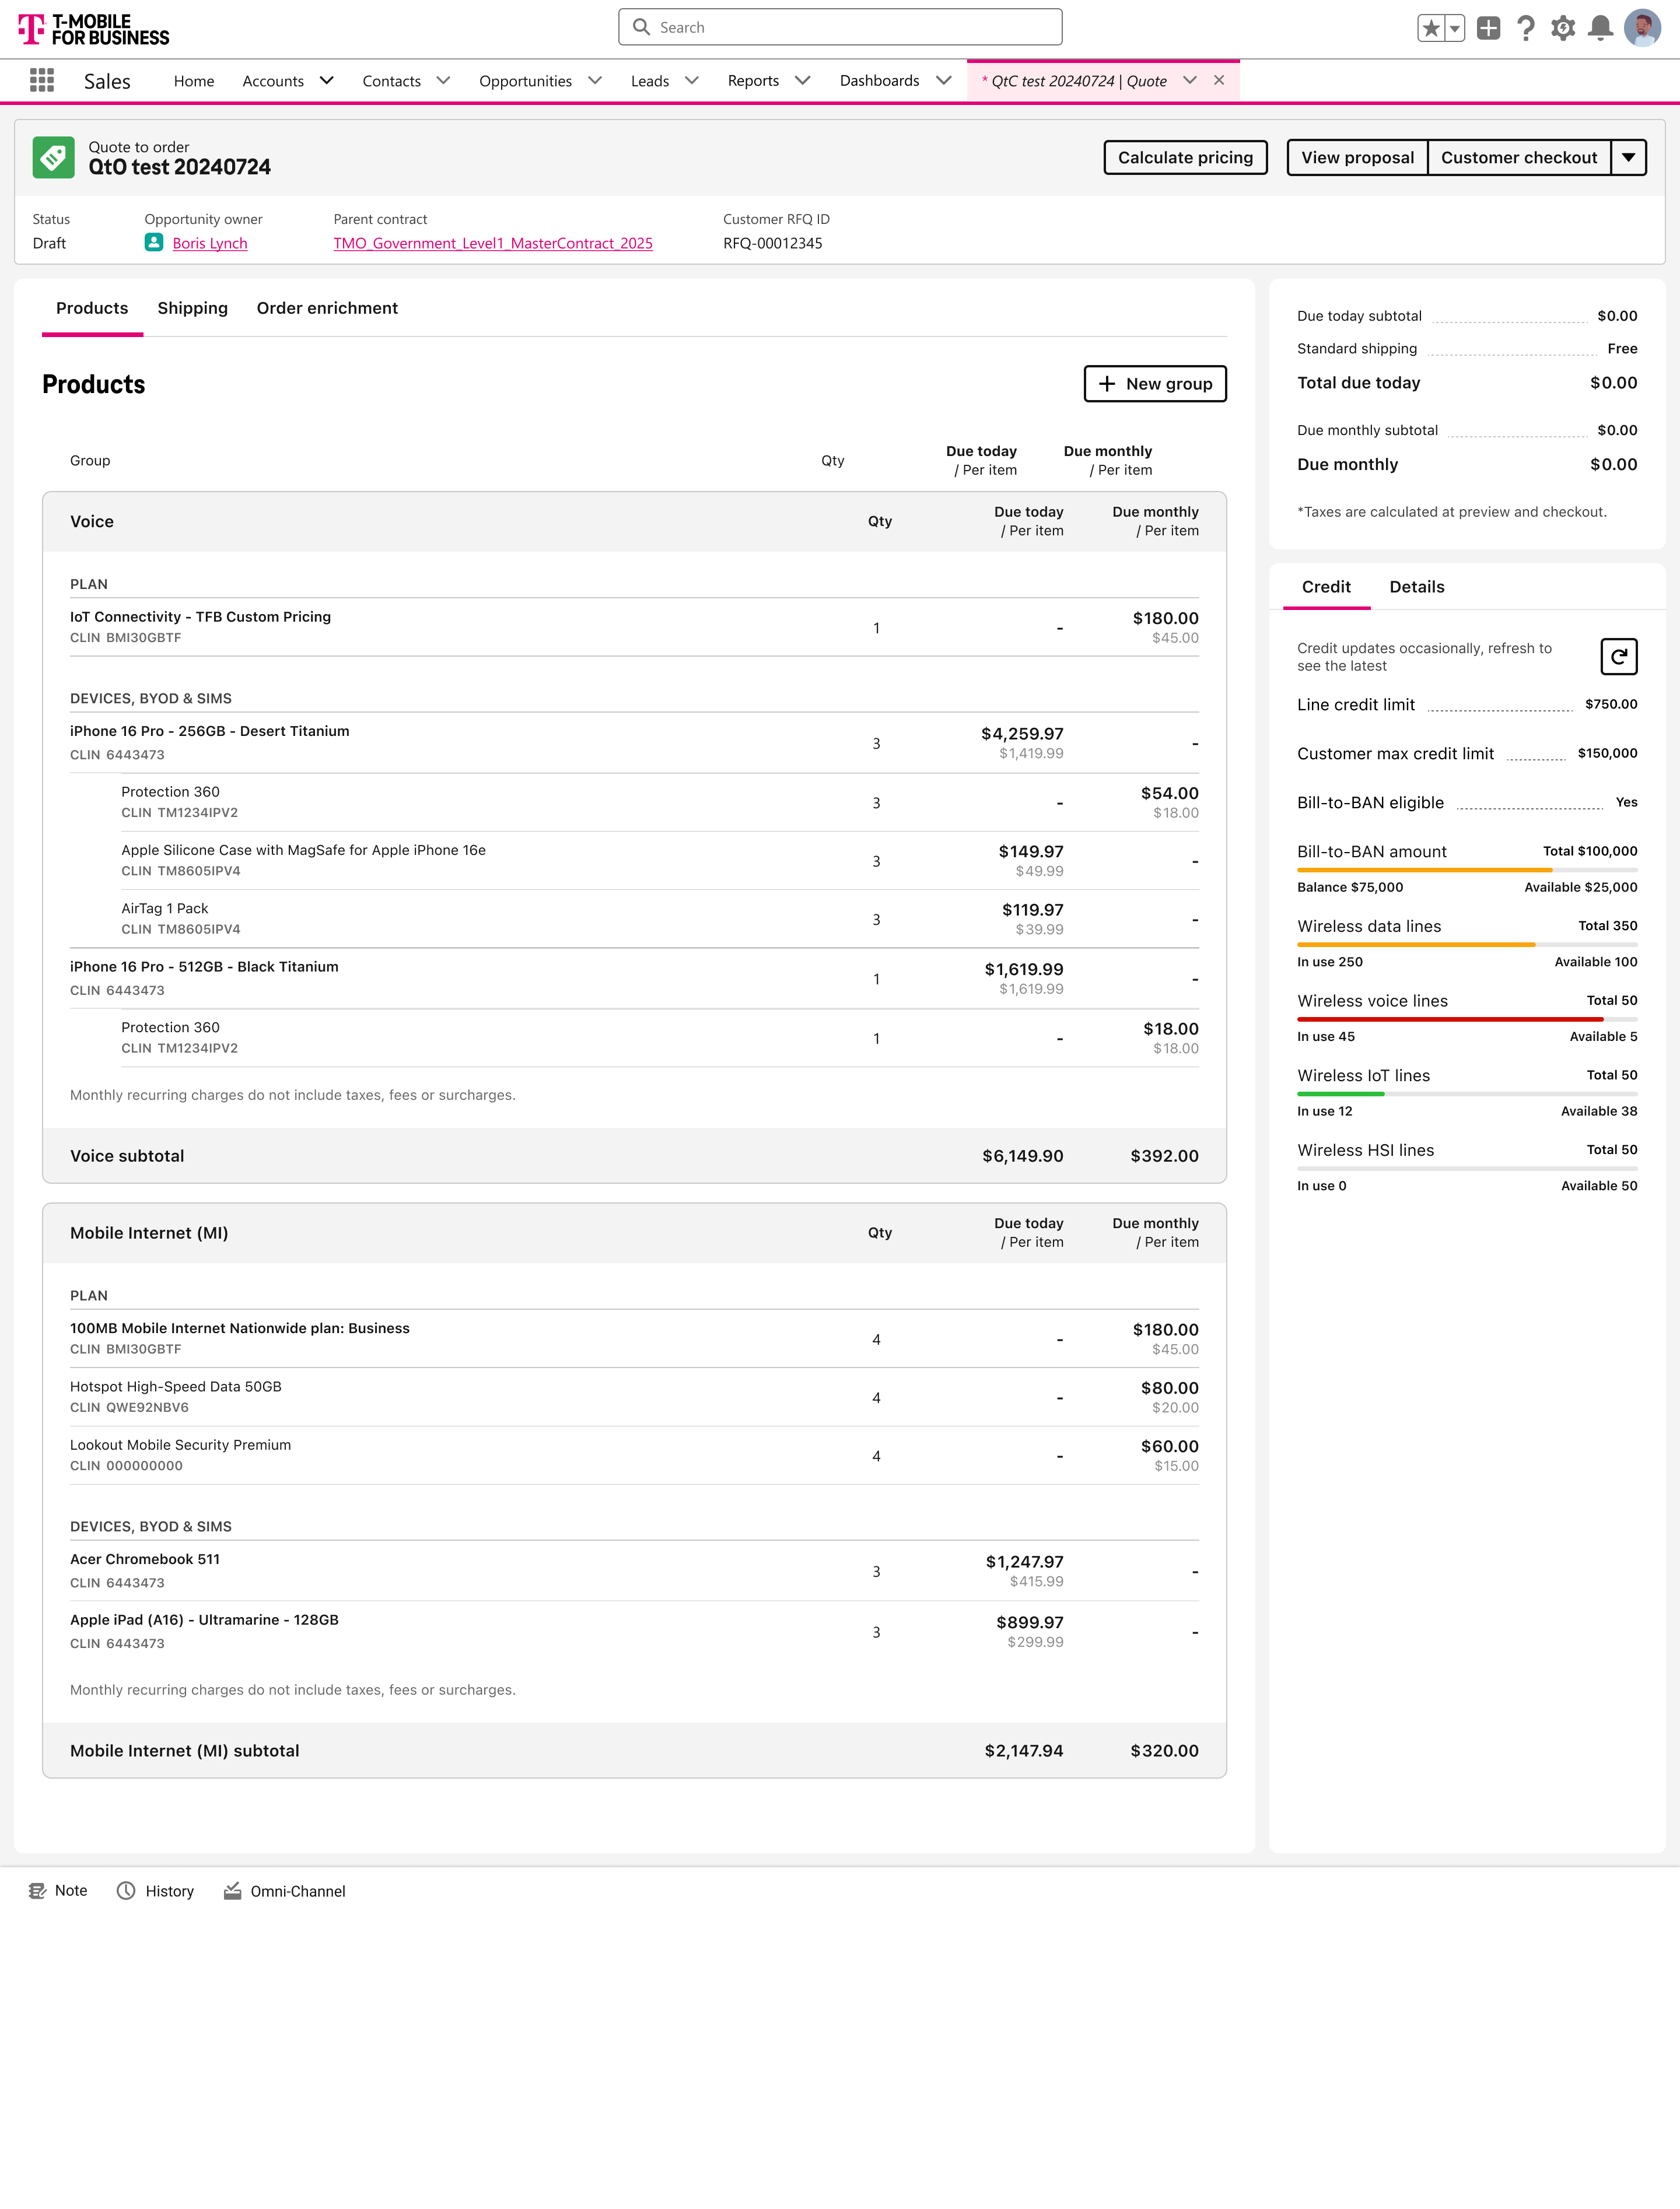Click the RFQ-00012345 customer RFQ ID

tap(773, 243)
